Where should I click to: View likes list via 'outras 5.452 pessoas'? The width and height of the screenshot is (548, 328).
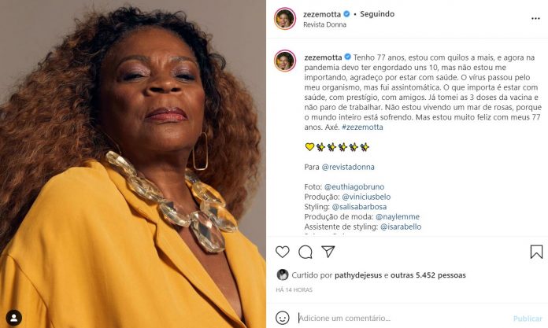coord(429,275)
